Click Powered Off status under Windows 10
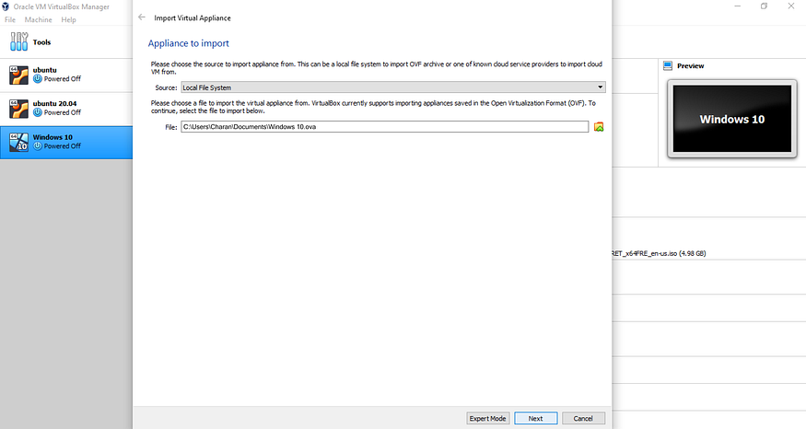 click(x=63, y=145)
